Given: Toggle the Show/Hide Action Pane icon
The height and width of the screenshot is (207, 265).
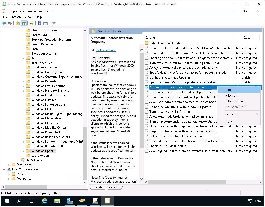Looking at the screenshot, I should point(45,23).
